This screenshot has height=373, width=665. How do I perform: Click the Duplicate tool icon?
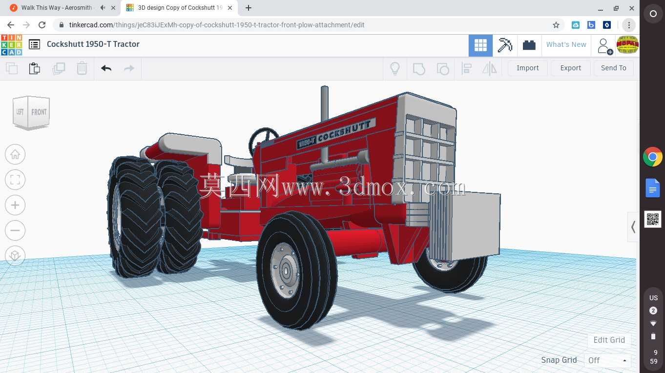click(x=59, y=68)
